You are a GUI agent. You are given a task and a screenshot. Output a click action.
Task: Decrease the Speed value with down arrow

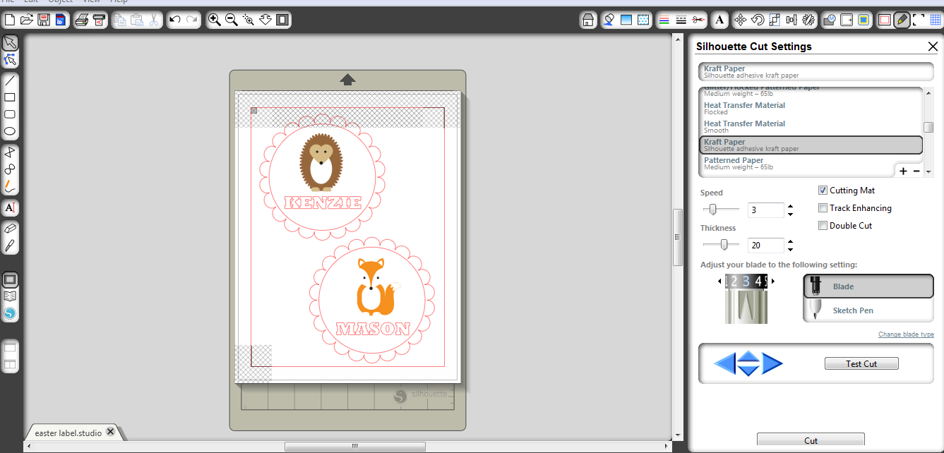pyautogui.click(x=790, y=214)
